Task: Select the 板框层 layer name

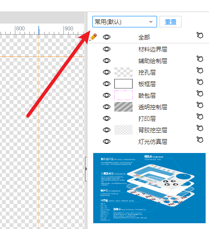Action: pyautogui.click(x=147, y=84)
